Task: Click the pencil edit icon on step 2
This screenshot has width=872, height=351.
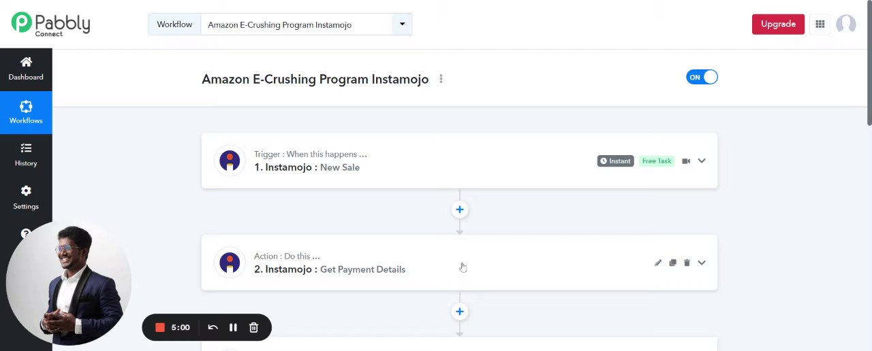Action: tap(658, 263)
